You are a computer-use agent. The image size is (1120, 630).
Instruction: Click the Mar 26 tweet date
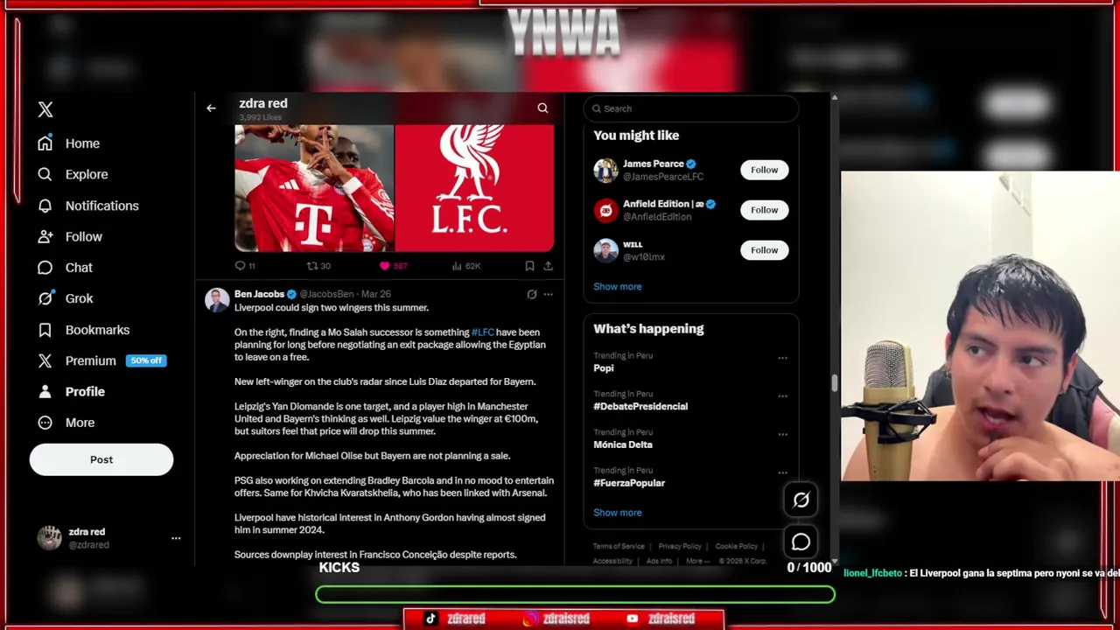tap(375, 294)
